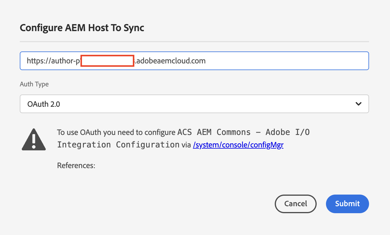Open the OAuth 2.0 dropdown
The image size is (390, 235).
point(194,104)
